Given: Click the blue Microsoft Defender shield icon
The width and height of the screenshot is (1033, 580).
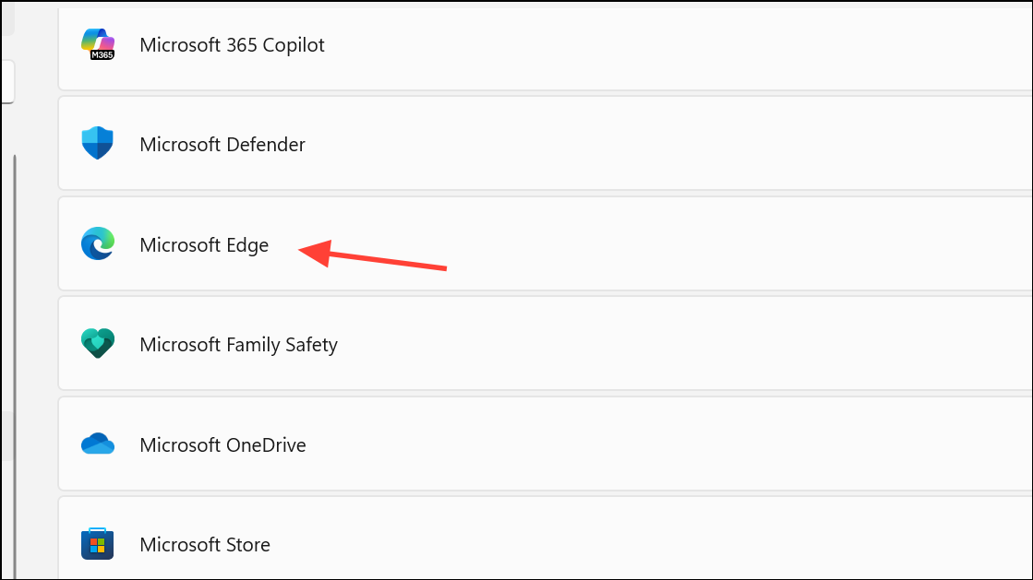Looking at the screenshot, I should [x=98, y=143].
